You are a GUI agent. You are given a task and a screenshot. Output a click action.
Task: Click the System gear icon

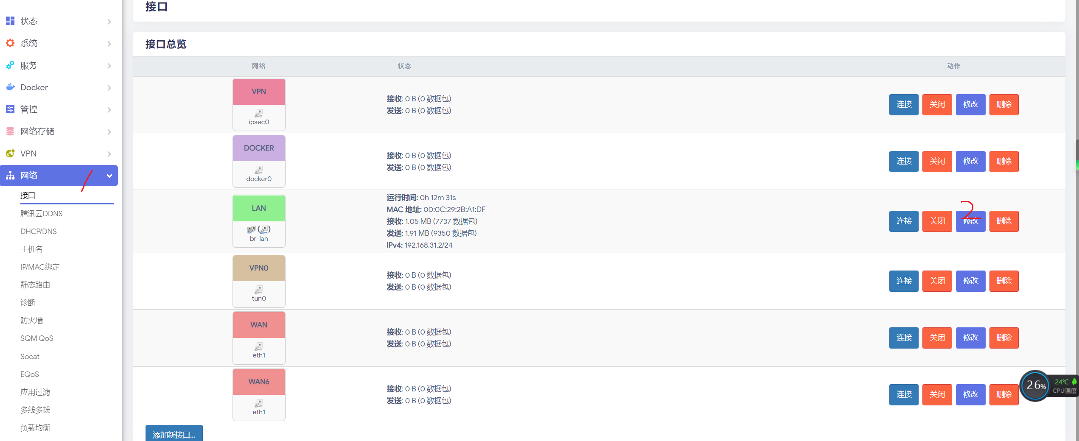(x=10, y=43)
